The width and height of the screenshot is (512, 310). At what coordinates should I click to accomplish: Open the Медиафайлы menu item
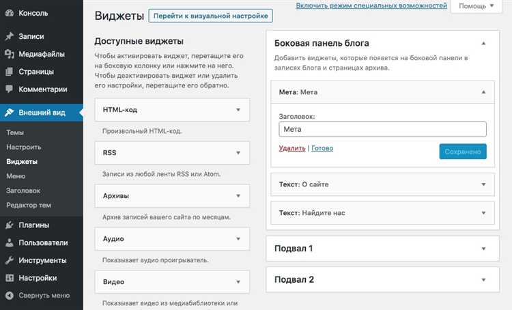point(42,54)
